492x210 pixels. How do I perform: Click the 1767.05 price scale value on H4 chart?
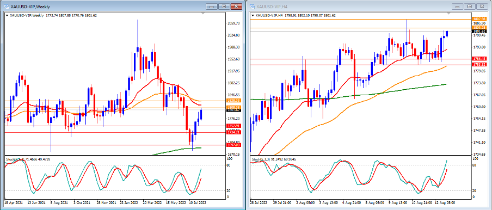480,95
